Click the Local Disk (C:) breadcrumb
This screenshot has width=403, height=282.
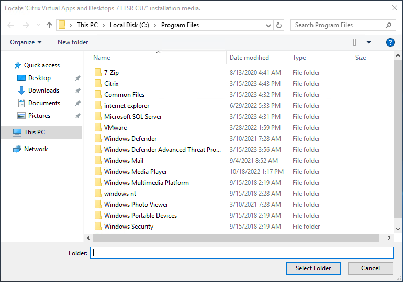[x=129, y=25]
